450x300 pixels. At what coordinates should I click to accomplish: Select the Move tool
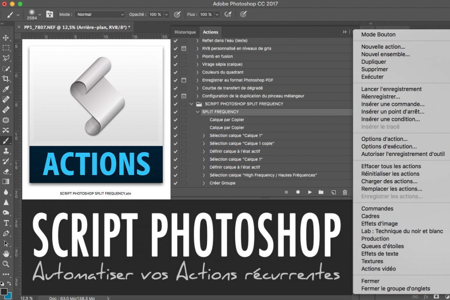coord(6,38)
